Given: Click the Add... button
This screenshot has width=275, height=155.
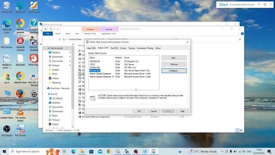Looking at the screenshot, I should tap(174, 58).
